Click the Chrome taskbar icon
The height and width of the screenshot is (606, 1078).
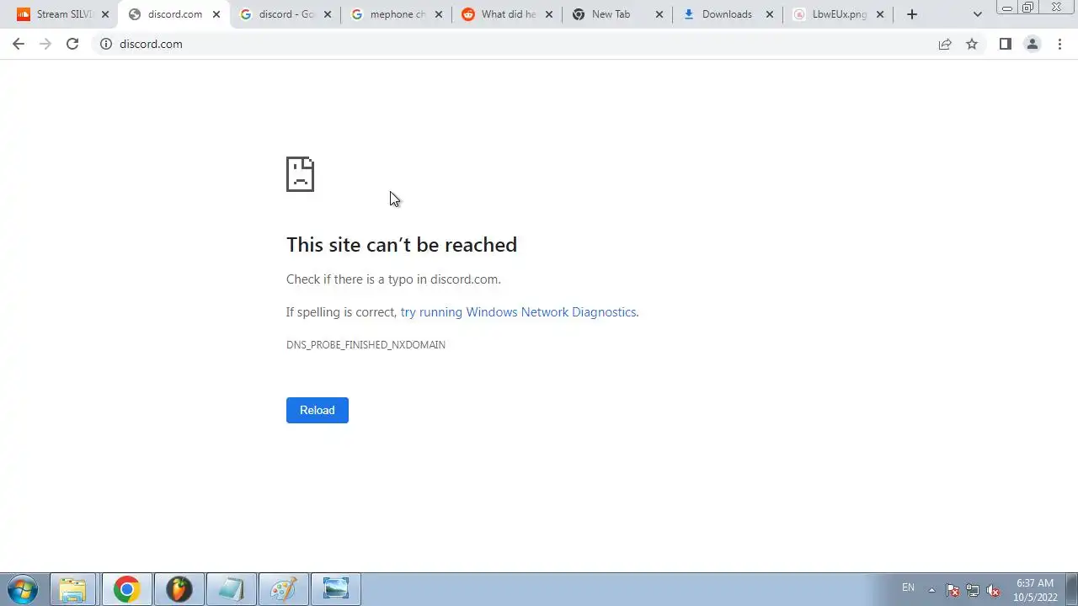pyautogui.click(x=126, y=589)
